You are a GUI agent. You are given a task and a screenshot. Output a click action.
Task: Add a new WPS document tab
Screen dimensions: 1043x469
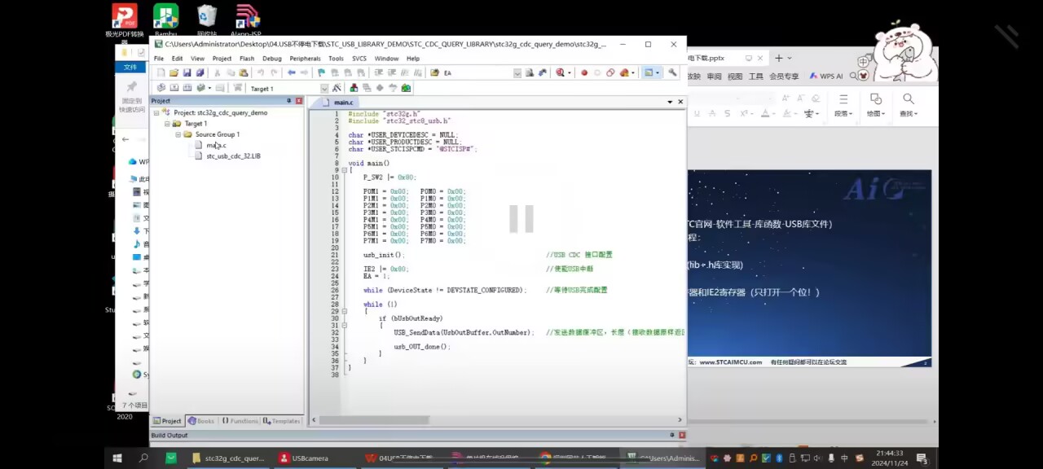[x=779, y=58]
